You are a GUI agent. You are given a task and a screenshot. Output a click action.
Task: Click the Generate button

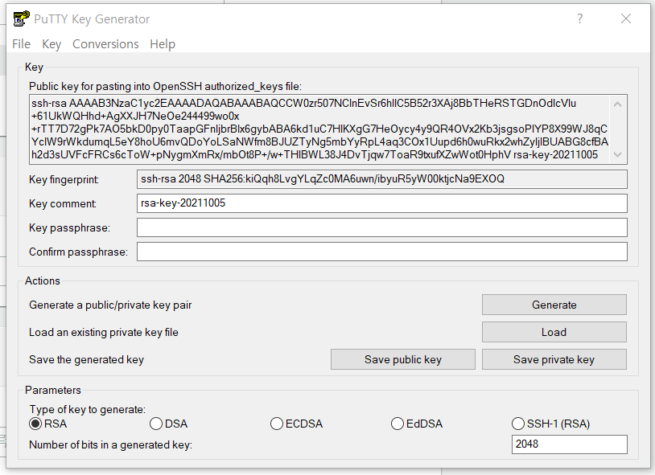point(554,305)
